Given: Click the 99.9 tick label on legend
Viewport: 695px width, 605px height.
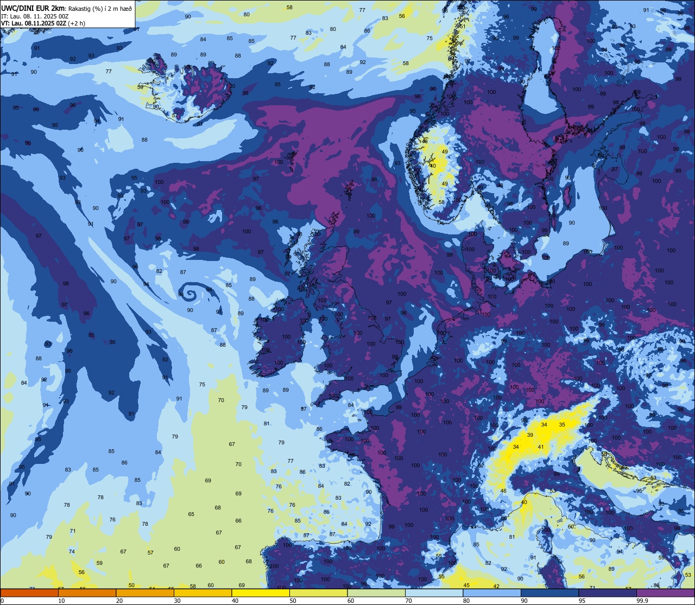Looking at the screenshot, I should click(643, 601).
